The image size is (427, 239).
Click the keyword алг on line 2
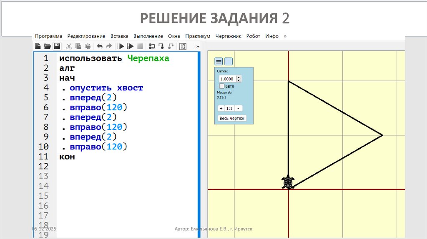67,68
